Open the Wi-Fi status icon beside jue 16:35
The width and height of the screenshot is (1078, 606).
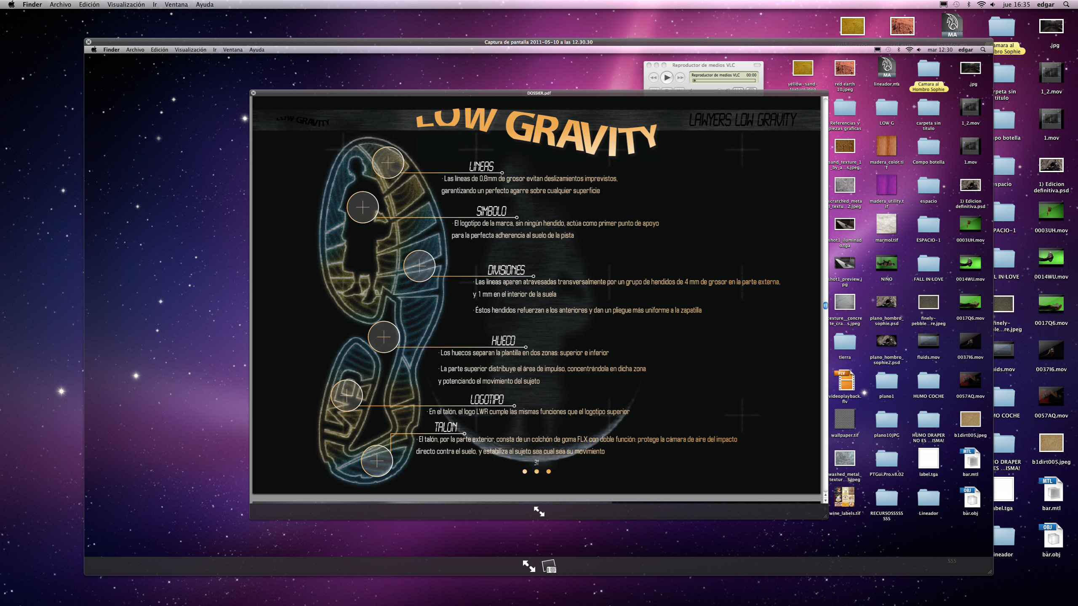pos(981,5)
